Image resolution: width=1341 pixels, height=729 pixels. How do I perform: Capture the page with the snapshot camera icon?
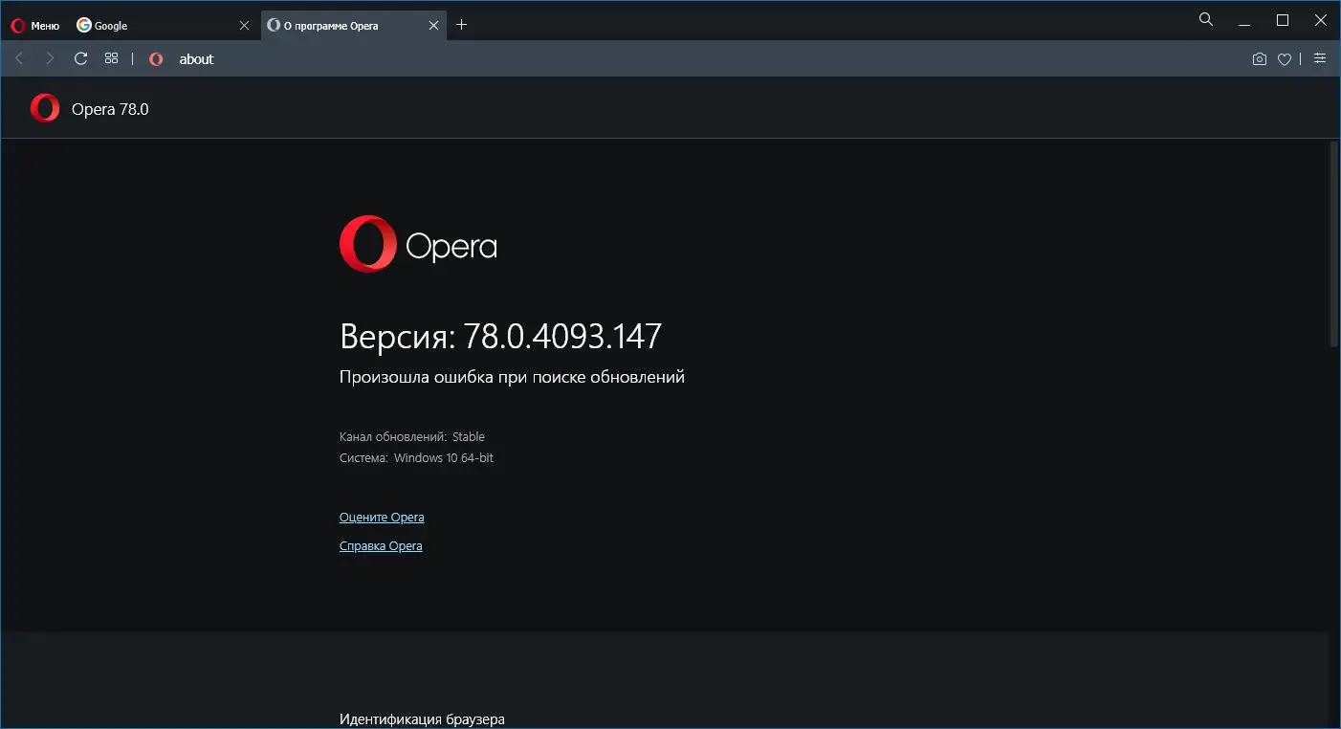click(x=1259, y=58)
